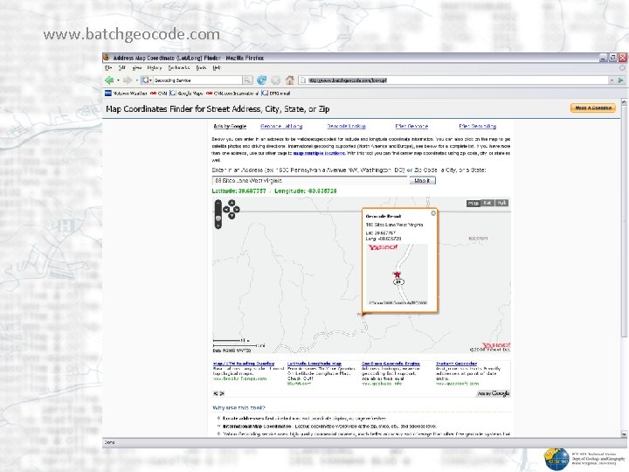Open the address bar history dropdown
The image size is (629, 472).
tap(612, 80)
